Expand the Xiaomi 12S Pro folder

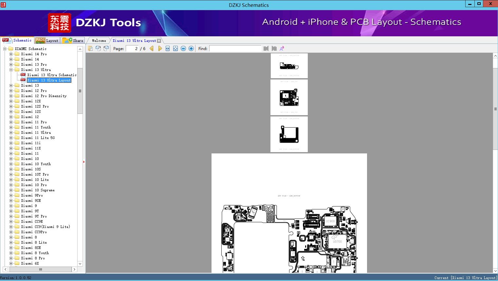point(11,106)
